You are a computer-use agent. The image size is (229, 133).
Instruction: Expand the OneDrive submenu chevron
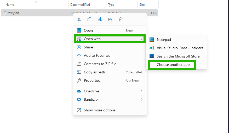click(141, 91)
